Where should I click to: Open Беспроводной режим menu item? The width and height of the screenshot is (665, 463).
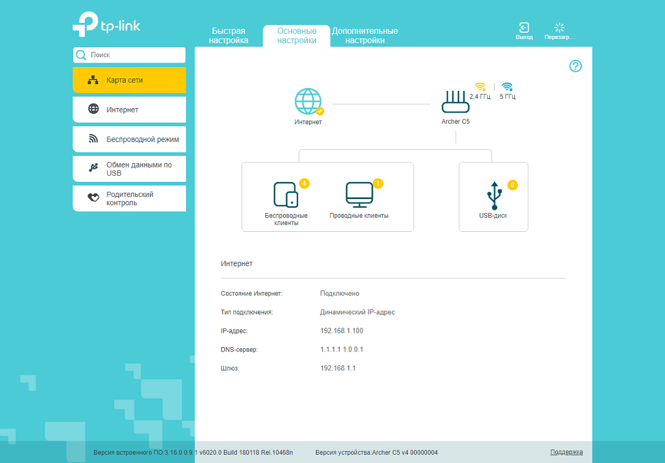[x=129, y=139]
